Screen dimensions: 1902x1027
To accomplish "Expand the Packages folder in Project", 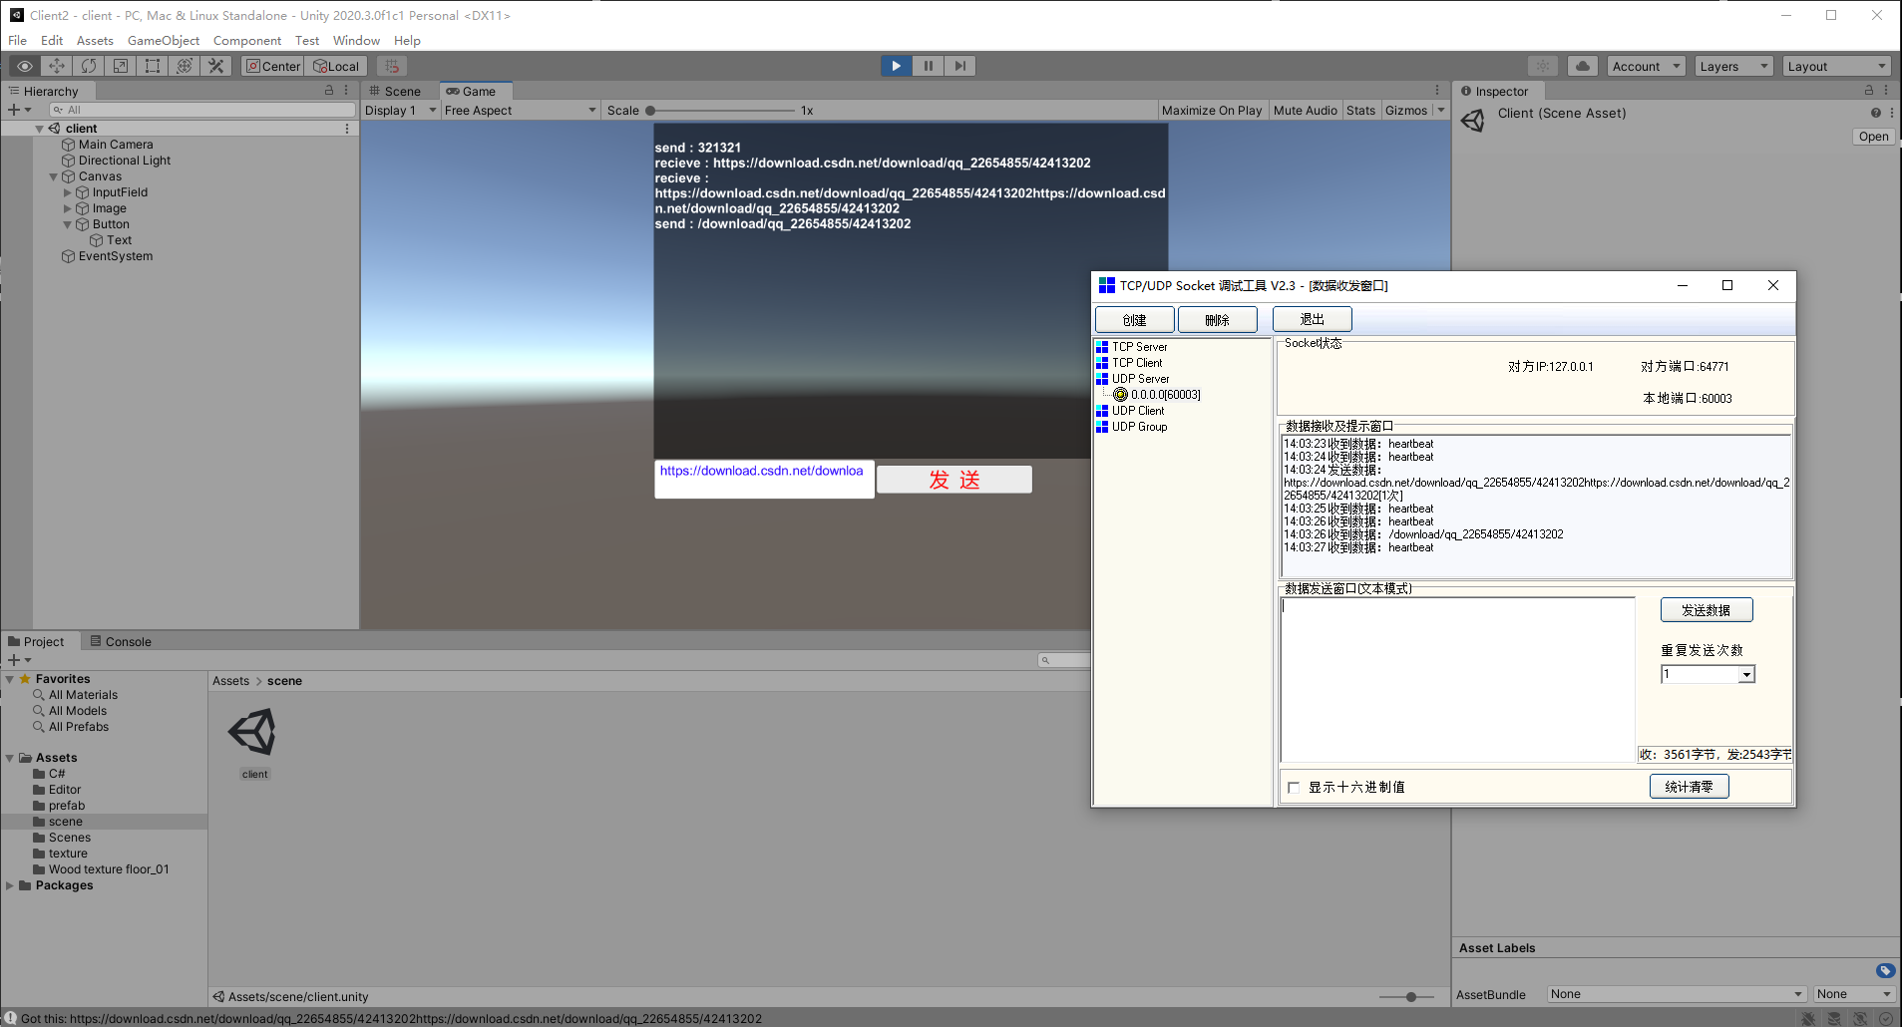I will point(10,885).
